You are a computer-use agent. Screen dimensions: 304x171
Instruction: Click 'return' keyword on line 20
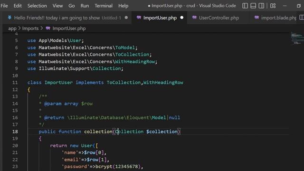58,145
